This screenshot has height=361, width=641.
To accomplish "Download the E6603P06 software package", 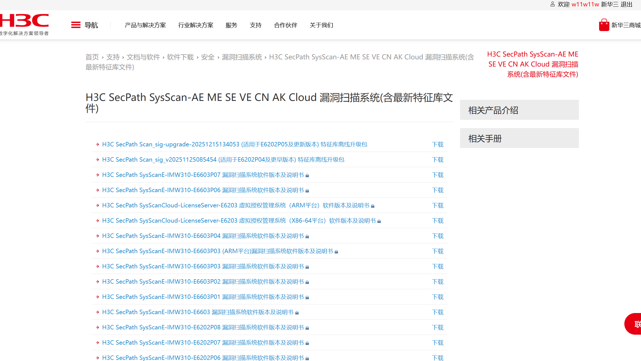I will (438, 190).
